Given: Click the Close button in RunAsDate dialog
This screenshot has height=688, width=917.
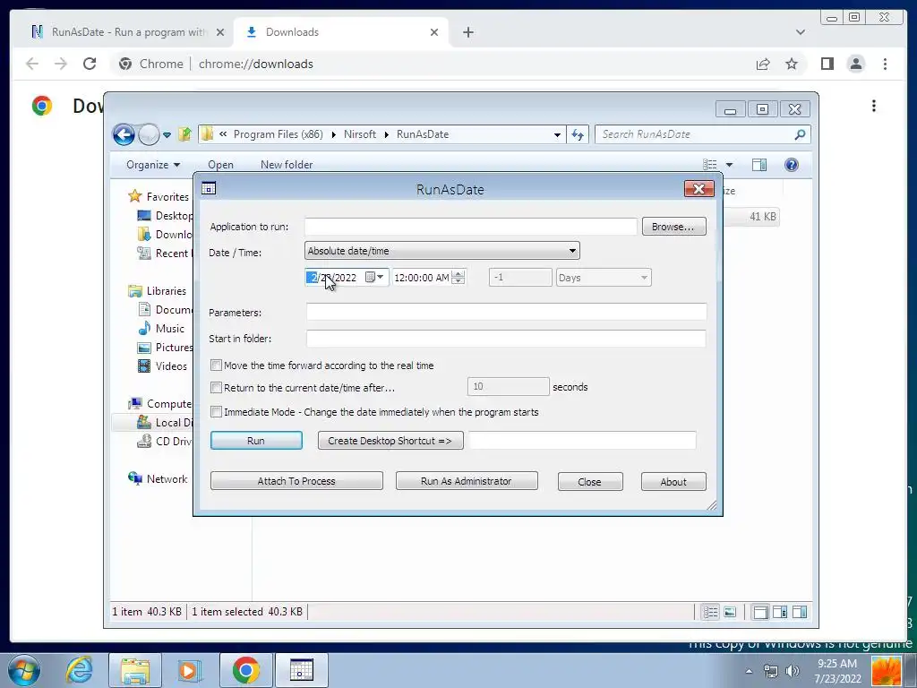Looking at the screenshot, I should (589, 481).
